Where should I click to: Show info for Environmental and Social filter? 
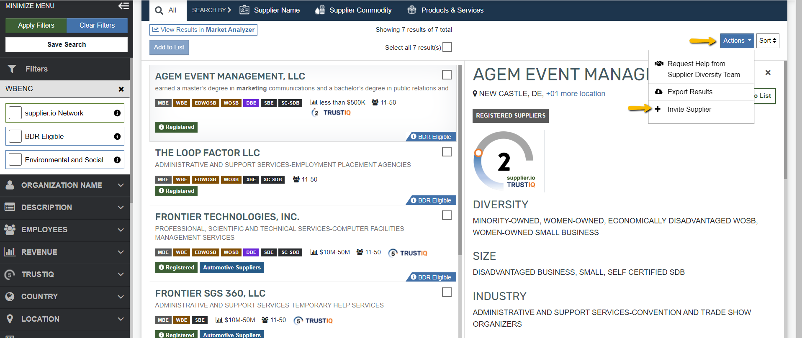click(117, 160)
